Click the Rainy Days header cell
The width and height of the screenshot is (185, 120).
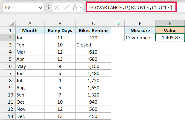(60, 30)
